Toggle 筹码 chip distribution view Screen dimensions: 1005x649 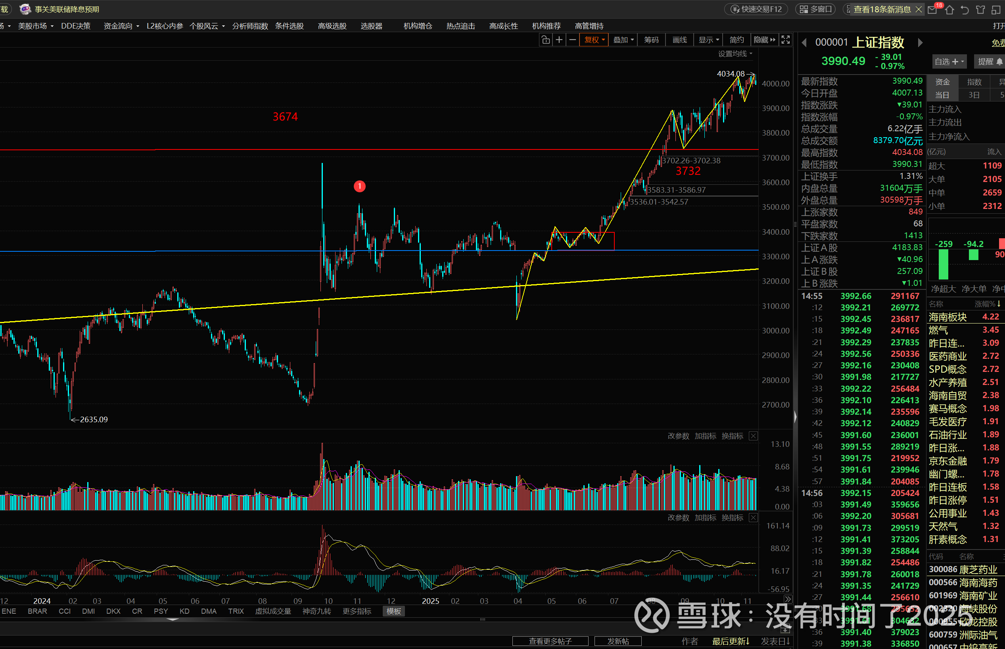[651, 40]
